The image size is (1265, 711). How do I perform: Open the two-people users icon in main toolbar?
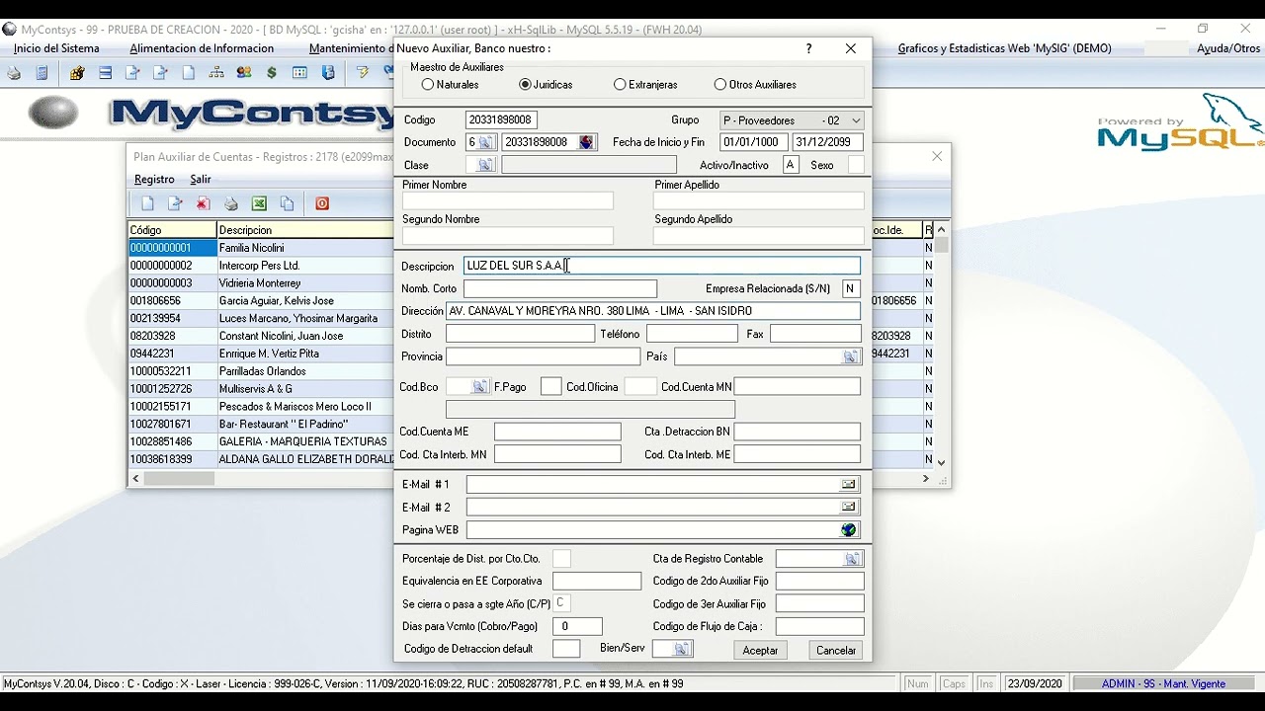[x=244, y=73]
